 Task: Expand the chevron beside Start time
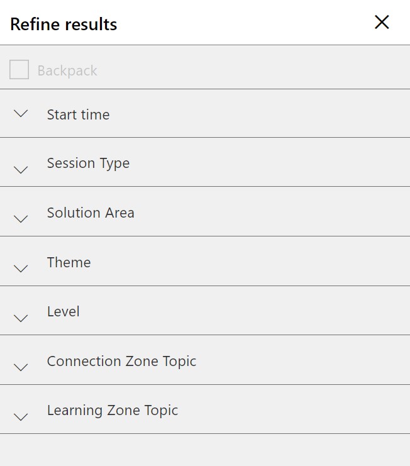click(21, 114)
